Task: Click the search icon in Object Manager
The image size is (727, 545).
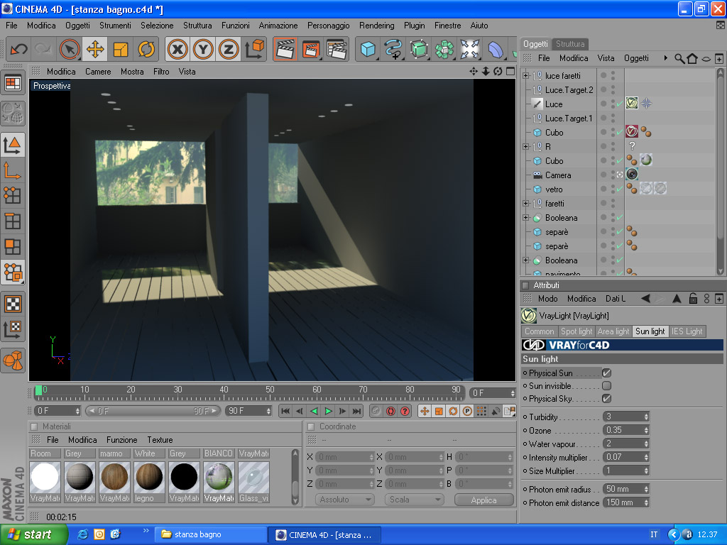Action: pos(679,58)
